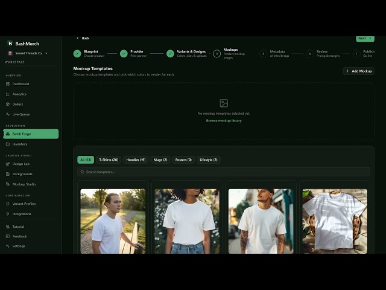Image resolution: width=386 pixels, height=290 pixels.
Task: Click the Settings sliders icon
Action: click(x=8, y=246)
